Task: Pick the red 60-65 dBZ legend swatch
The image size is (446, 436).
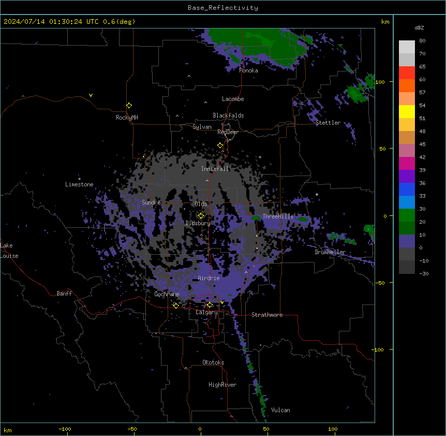Action: [407, 72]
